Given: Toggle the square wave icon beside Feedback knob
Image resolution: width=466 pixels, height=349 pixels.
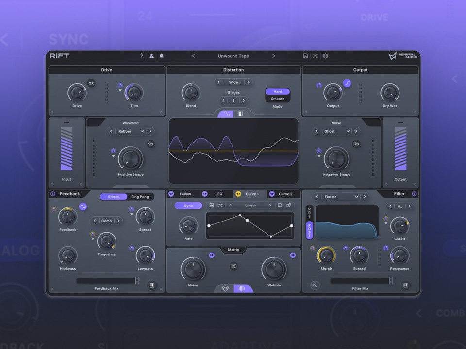Looking at the screenshot, I should (x=83, y=206).
